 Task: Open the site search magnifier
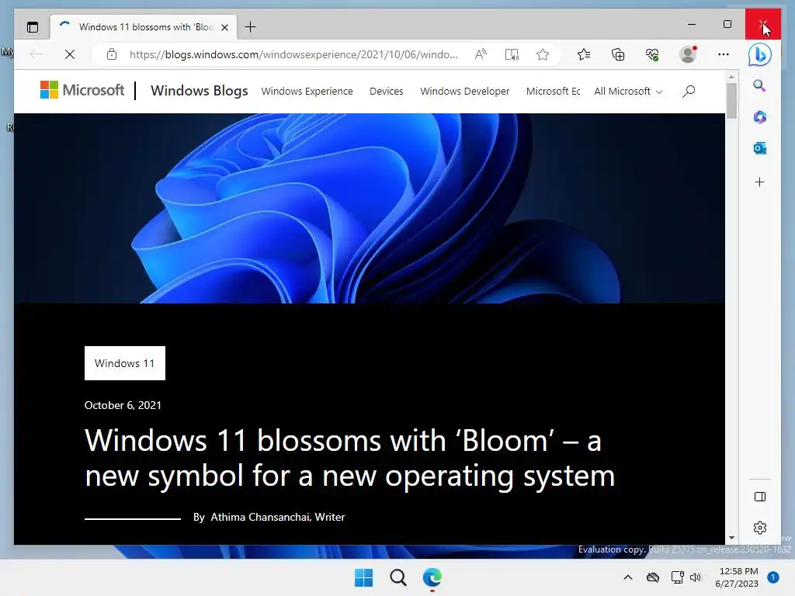click(x=689, y=92)
